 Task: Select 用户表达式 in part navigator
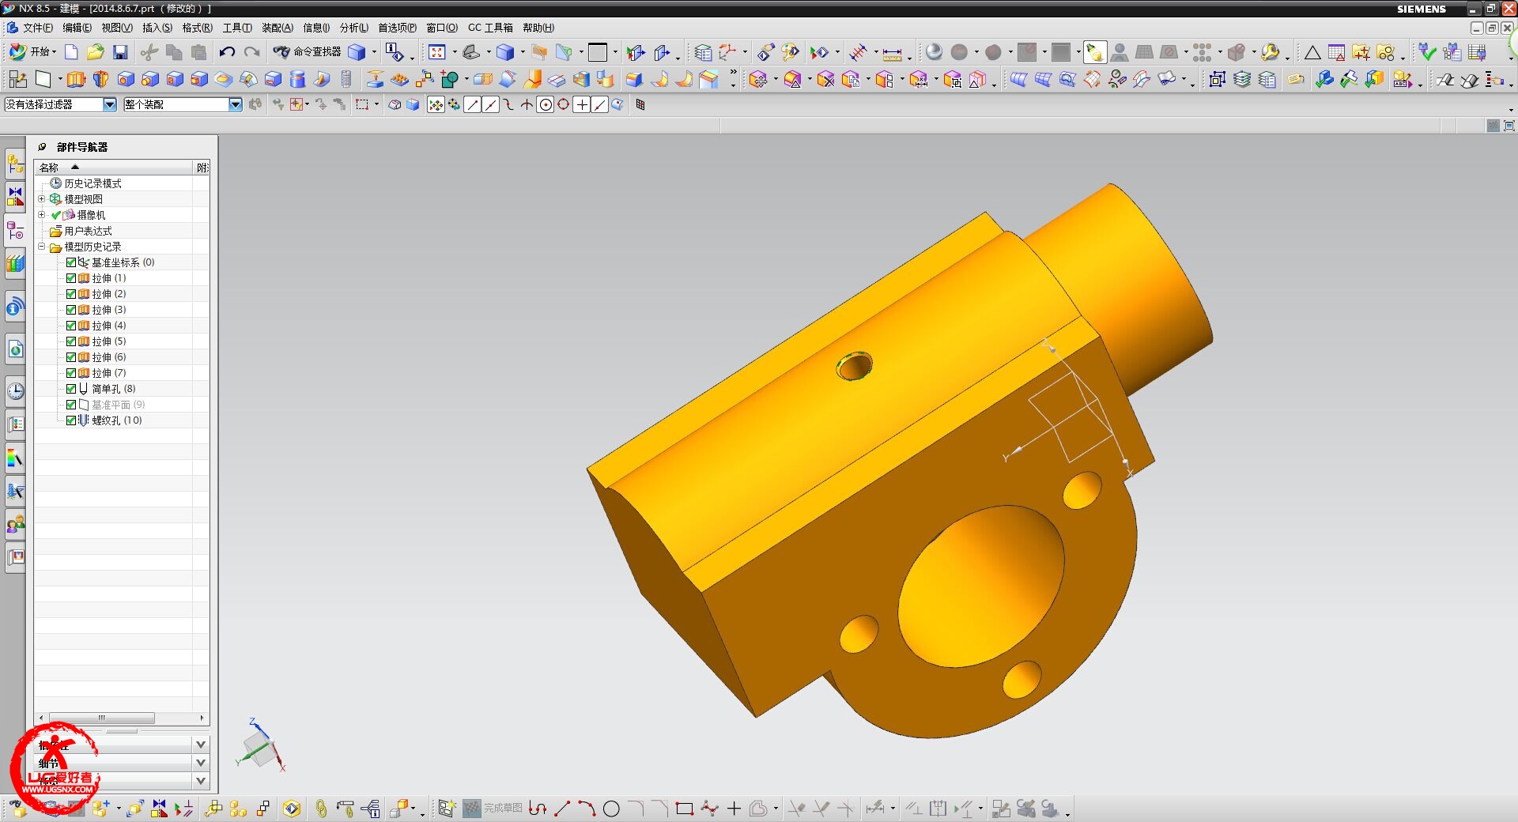pos(88,231)
